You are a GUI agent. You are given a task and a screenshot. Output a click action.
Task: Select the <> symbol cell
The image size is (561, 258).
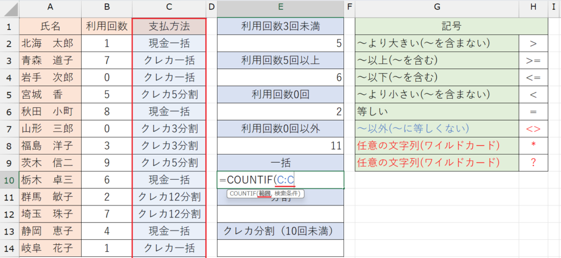point(534,129)
